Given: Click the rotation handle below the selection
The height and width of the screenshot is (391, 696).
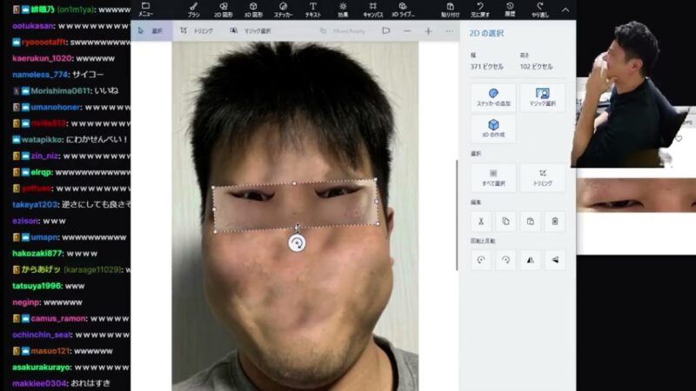Looking at the screenshot, I should pyautogui.click(x=297, y=243).
